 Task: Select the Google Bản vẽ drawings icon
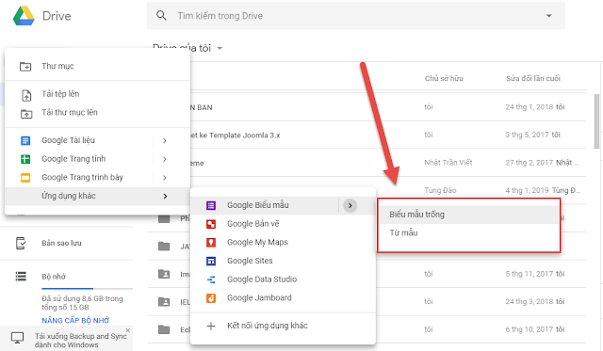tap(211, 224)
